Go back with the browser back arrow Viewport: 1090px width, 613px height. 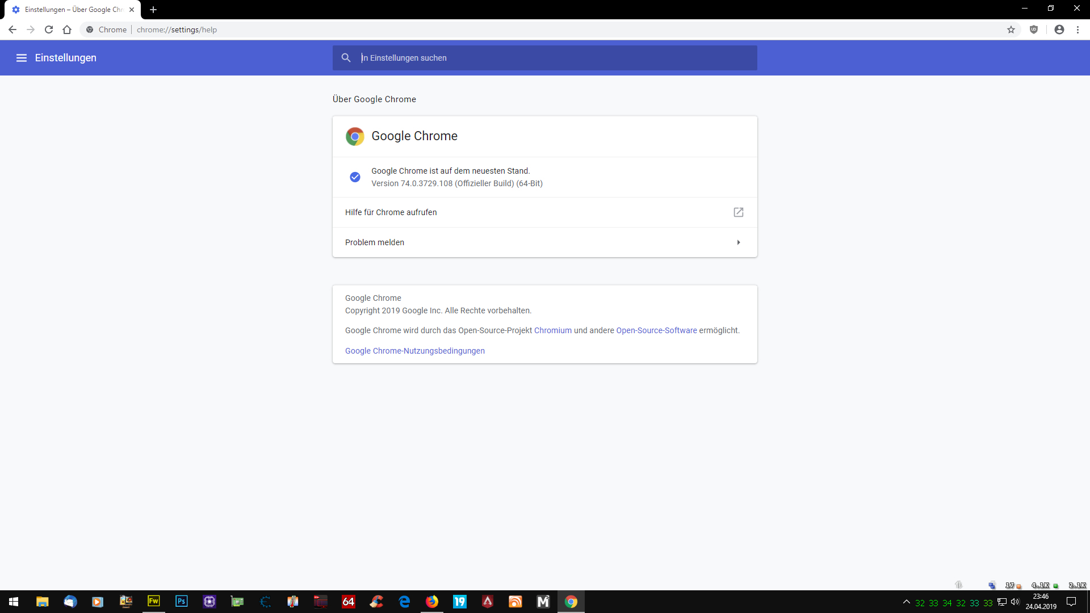12,30
